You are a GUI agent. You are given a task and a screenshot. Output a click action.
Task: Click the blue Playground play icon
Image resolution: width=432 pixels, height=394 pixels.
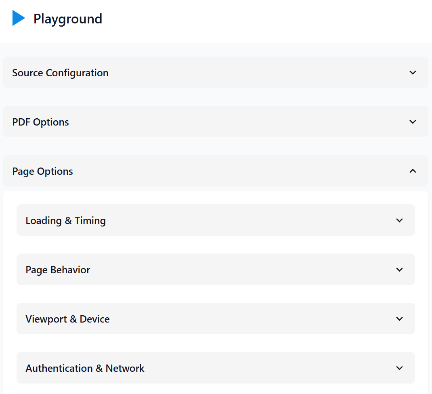[x=18, y=18]
